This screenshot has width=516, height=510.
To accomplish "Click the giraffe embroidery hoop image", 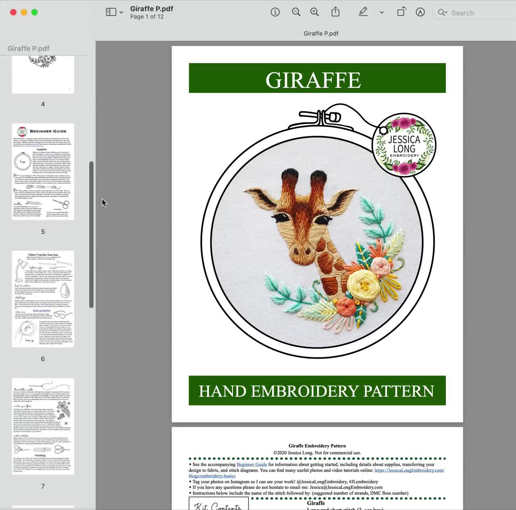I will pyautogui.click(x=317, y=242).
